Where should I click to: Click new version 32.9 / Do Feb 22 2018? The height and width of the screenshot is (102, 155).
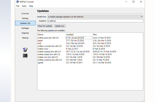(x=102, y=43)
